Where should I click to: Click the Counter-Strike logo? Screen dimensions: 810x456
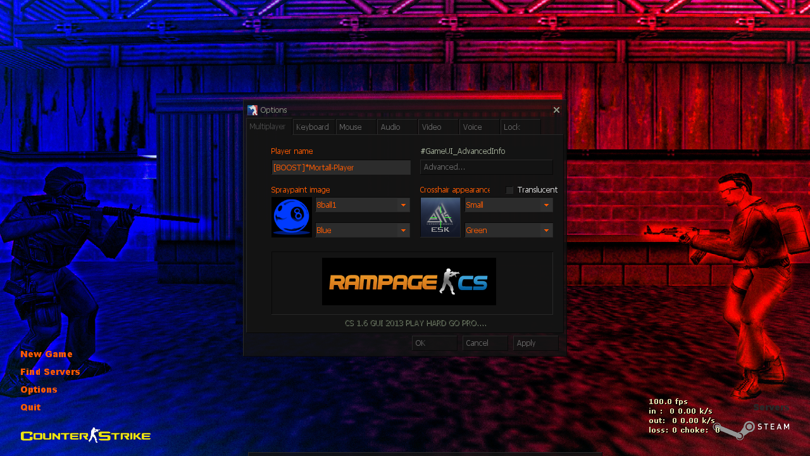85,435
